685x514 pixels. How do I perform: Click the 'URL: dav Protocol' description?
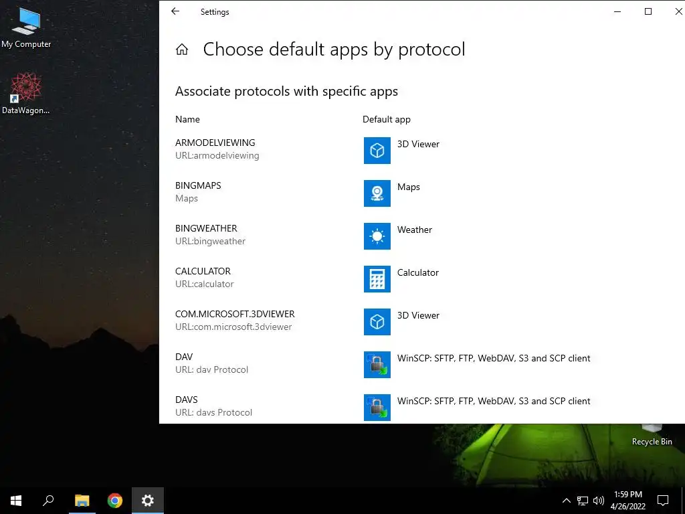(x=211, y=369)
